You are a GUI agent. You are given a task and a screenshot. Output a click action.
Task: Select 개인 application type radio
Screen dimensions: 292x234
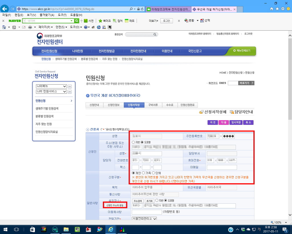point(133,173)
